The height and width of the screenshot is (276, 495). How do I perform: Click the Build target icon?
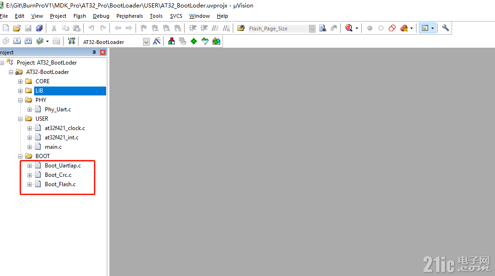click(17, 41)
